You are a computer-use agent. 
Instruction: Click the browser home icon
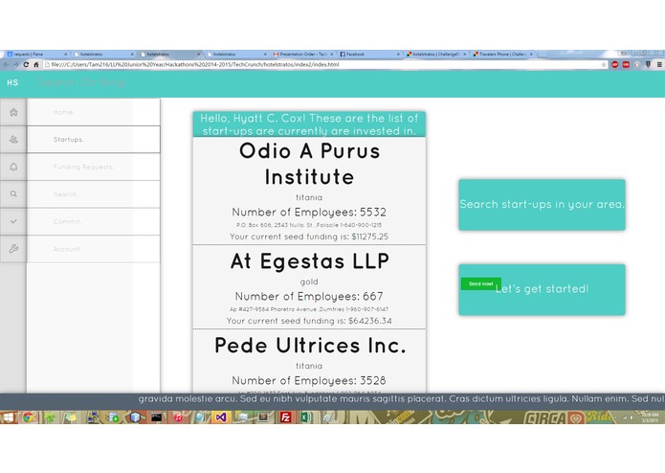pyautogui.click(x=36, y=64)
